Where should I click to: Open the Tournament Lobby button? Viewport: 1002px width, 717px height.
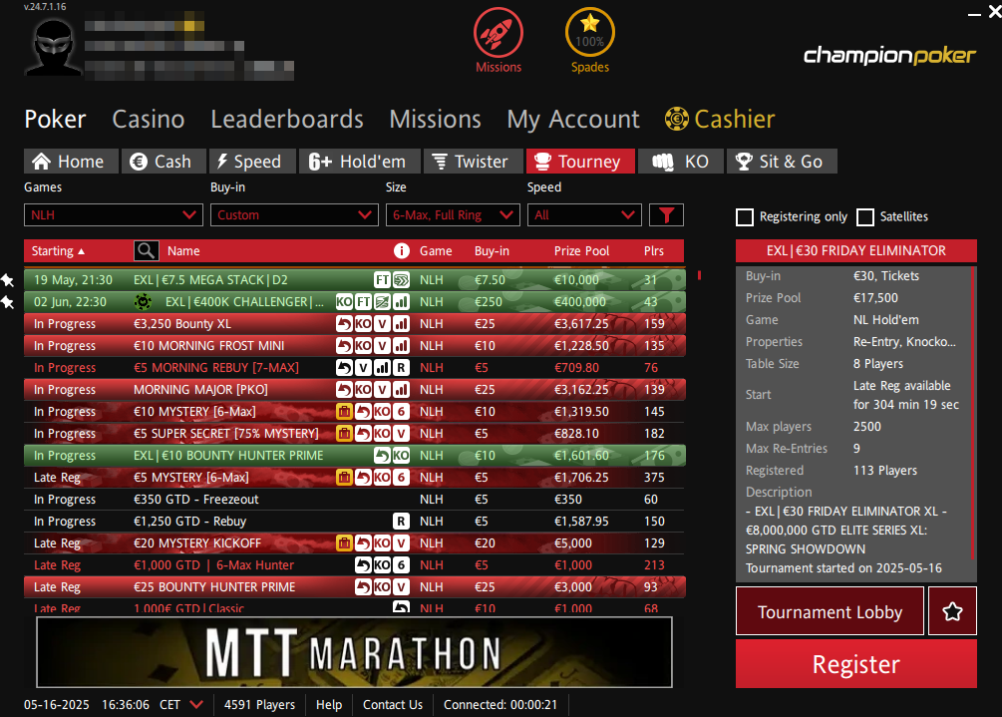pos(830,611)
